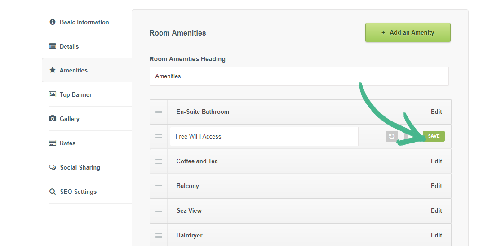This screenshot has height=246, width=483.
Task: Save the Free WiFi Access amenity
Action: pyautogui.click(x=434, y=136)
